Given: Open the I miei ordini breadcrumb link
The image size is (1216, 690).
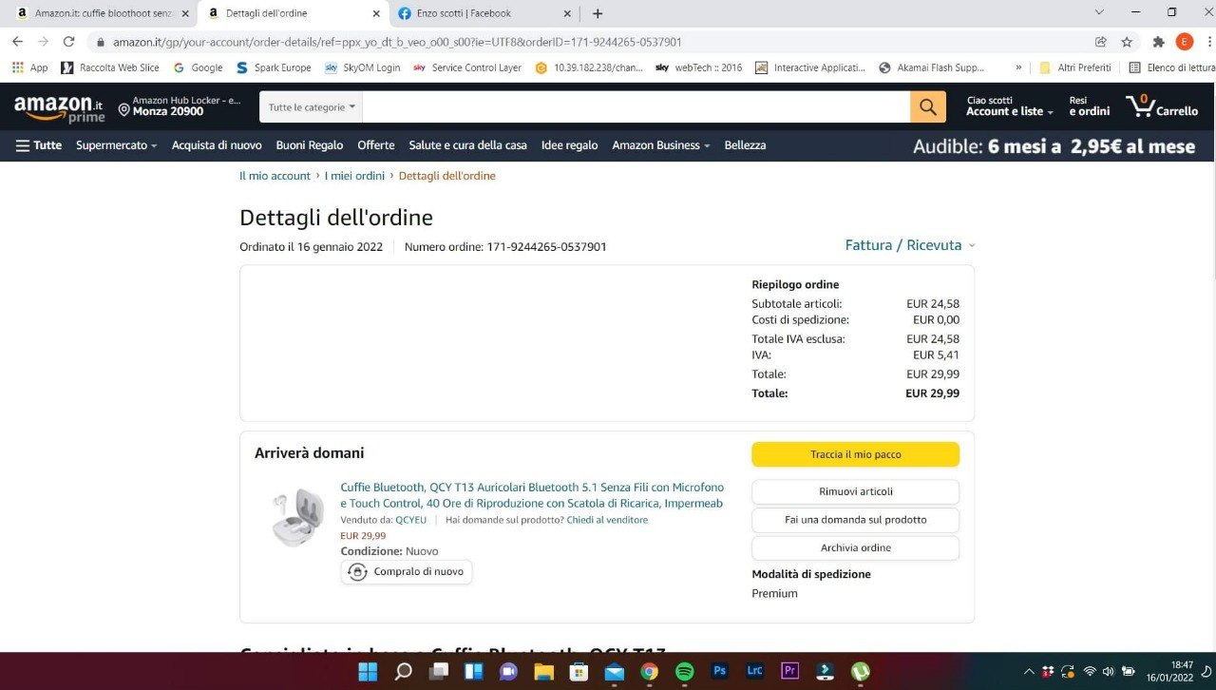Looking at the screenshot, I should point(354,176).
